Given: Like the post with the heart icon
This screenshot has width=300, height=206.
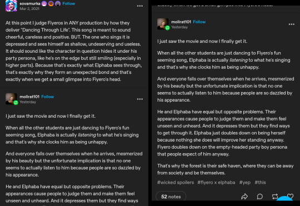Looking at the screenshot, I should pyautogui.click(x=290, y=196).
